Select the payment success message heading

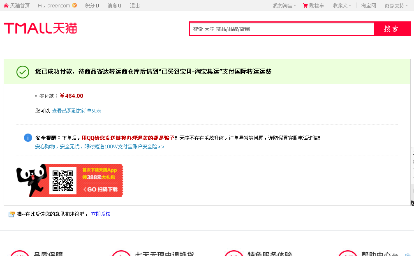pos(153,71)
